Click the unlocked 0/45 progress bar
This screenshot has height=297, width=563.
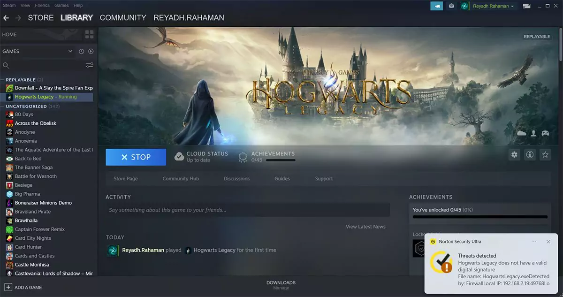coord(480,217)
